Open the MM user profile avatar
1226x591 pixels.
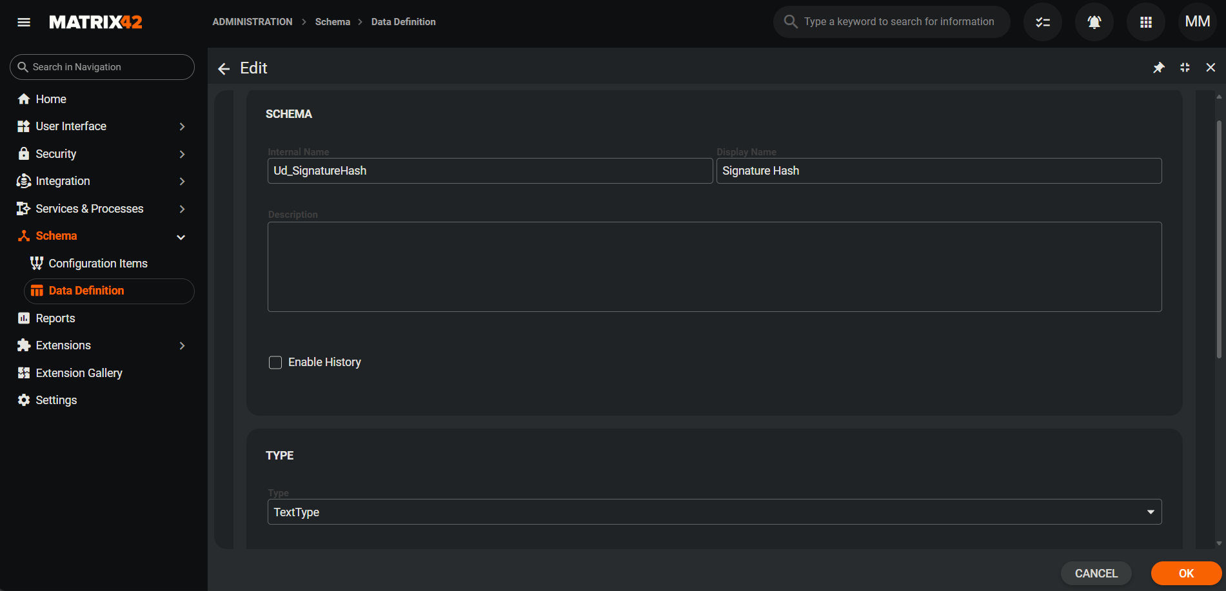pyautogui.click(x=1197, y=22)
